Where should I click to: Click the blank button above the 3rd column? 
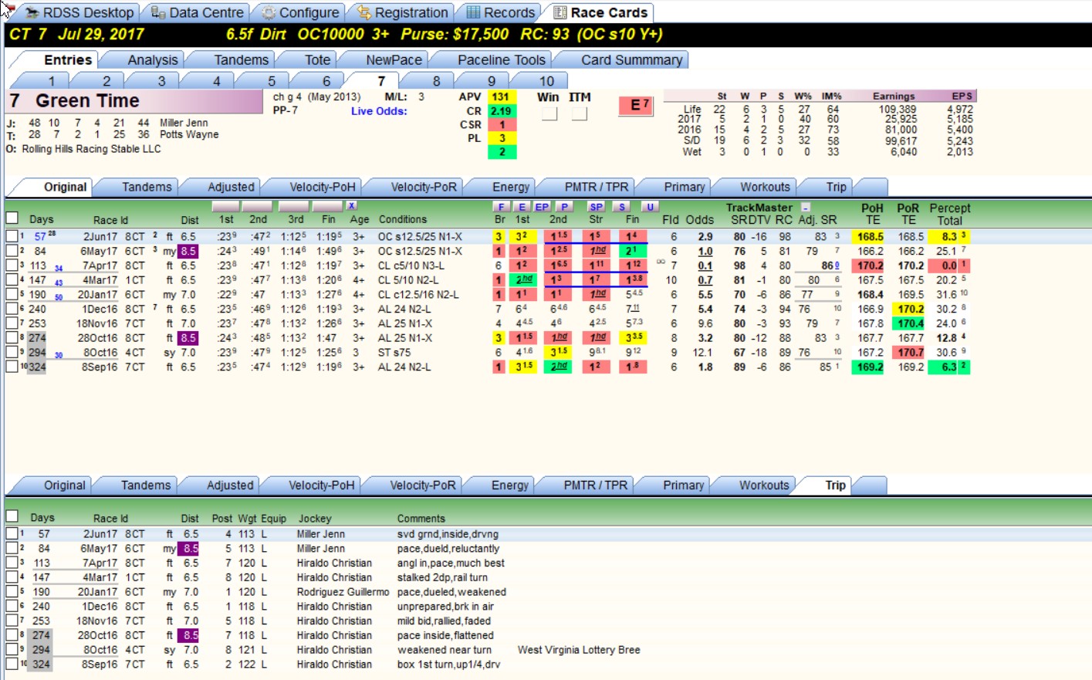pyautogui.click(x=293, y=206)
